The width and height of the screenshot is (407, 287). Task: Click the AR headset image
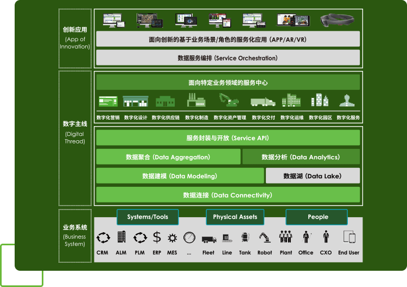[x=337, y=19]
